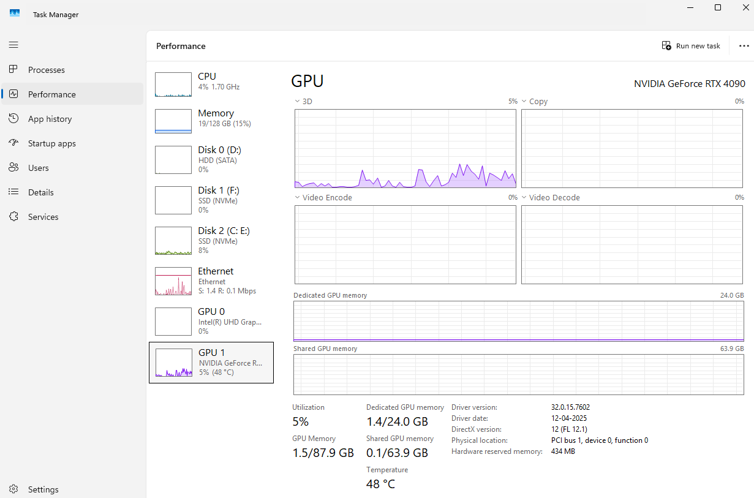Click the Dedicated GPU memory graph
This screenshot has width=754, height=498.
point(519,321)
